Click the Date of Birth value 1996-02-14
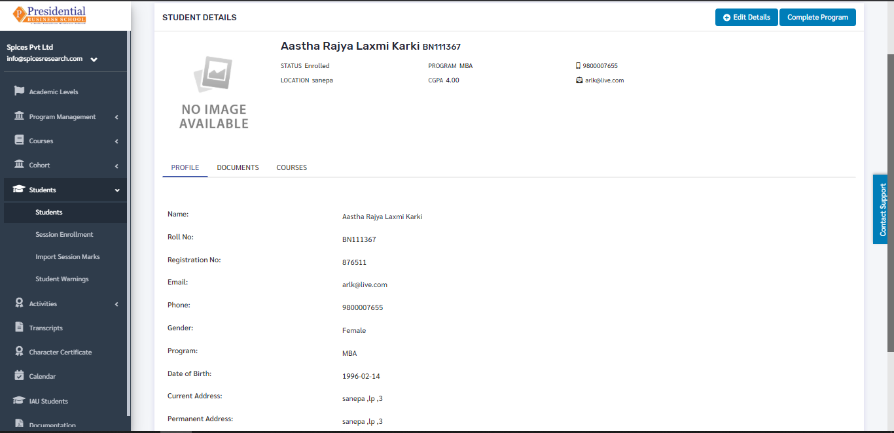The image size is (894, 433). point(361,376)
